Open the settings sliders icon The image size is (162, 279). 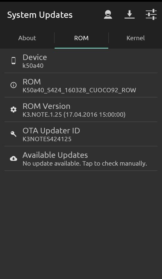click(x=151, y=14)
